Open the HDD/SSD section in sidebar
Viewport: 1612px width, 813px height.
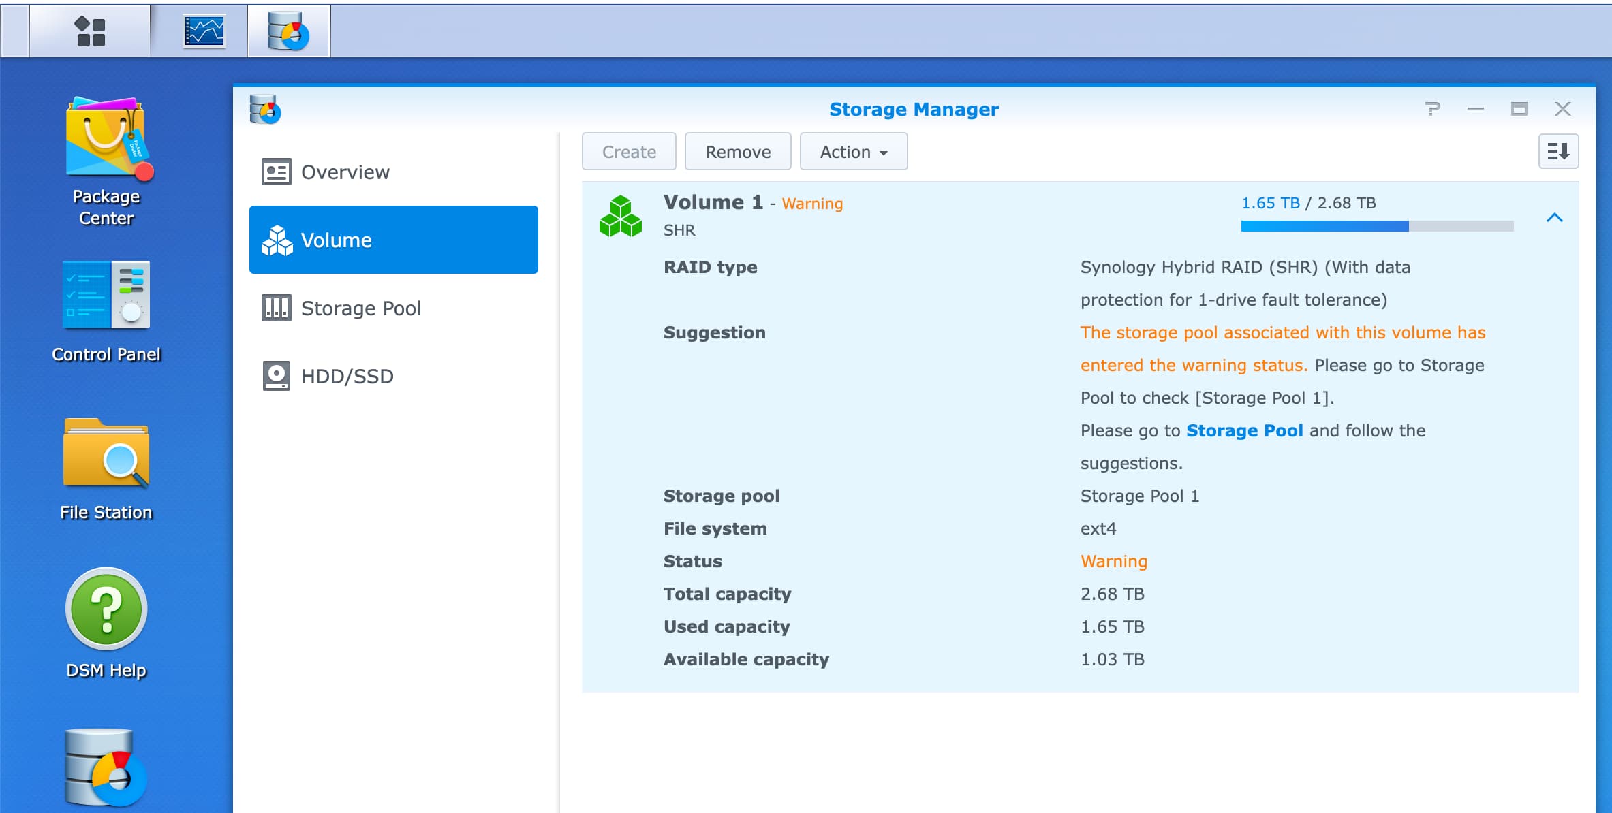347,375
